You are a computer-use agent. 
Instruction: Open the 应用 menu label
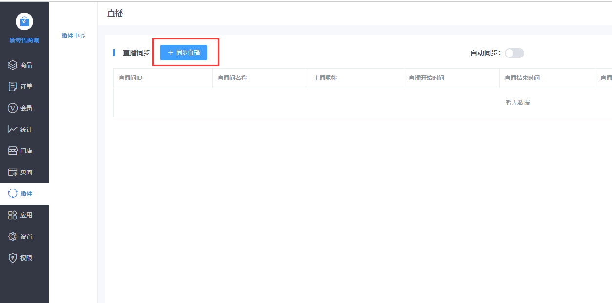[26, 215]
